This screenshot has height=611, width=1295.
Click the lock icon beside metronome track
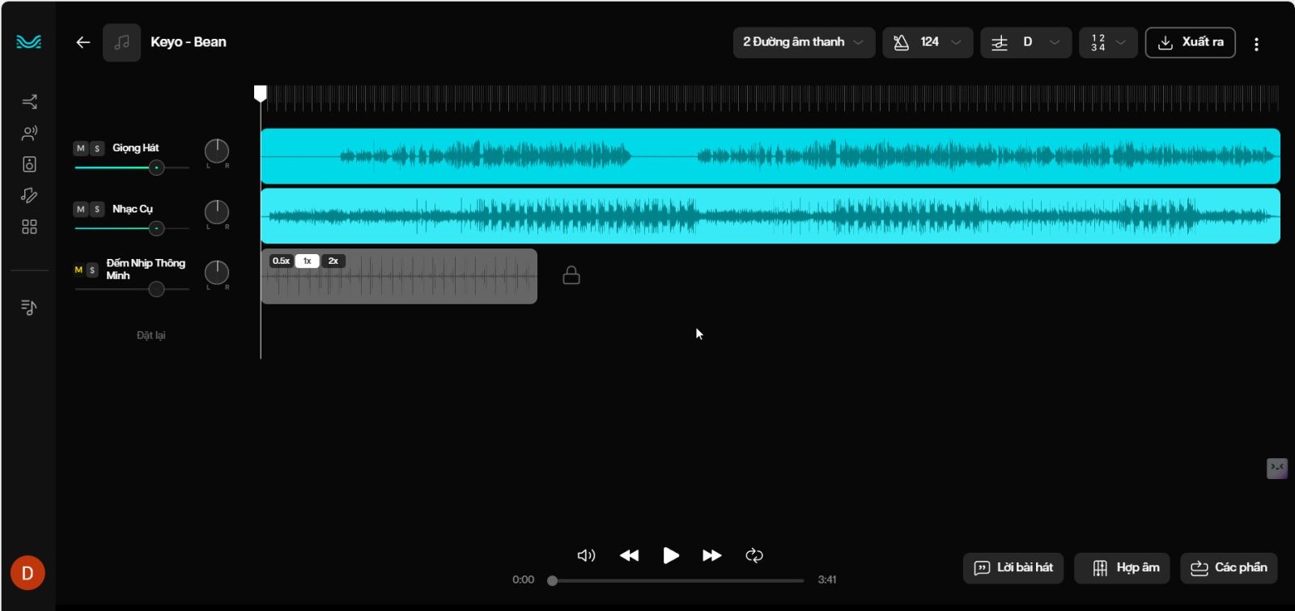click(x=571, y=276)
